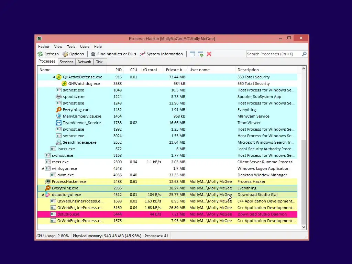The image size is (352, 264).
Task: Maximize the Process Hacker window
Action: [289, 38]
